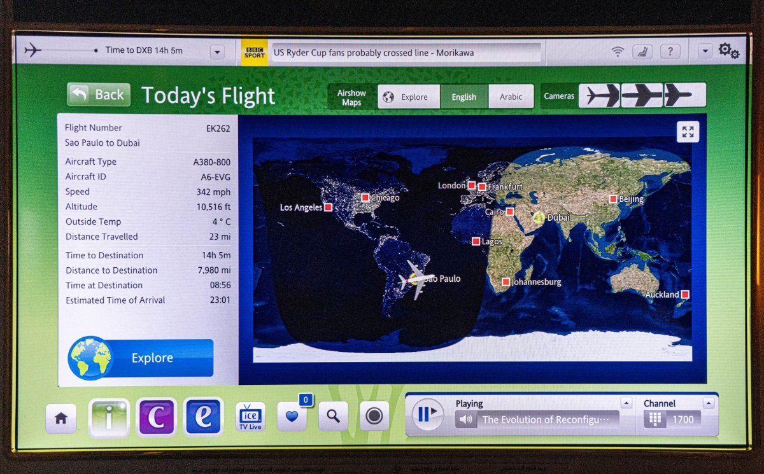Click the Cairo city marker
Screen dimensions: 764x474
(x=510, y=211)
